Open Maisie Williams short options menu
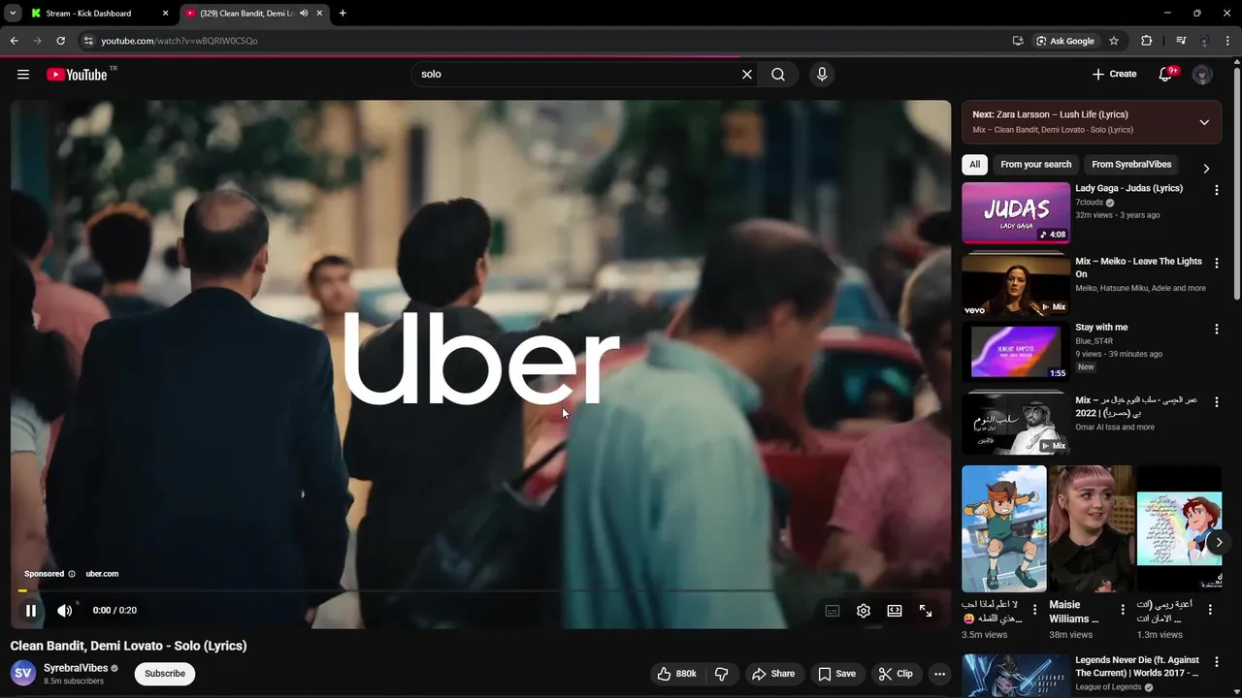The image size is (1242, 698). click(1123, 610)
